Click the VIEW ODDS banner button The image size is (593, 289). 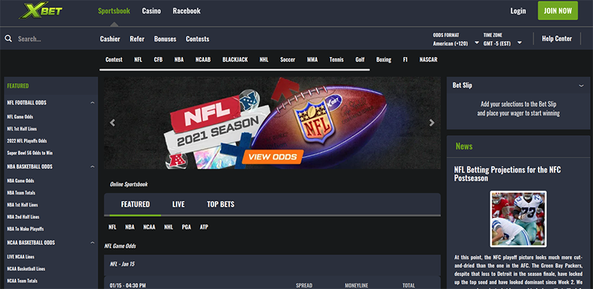[273, 158]
